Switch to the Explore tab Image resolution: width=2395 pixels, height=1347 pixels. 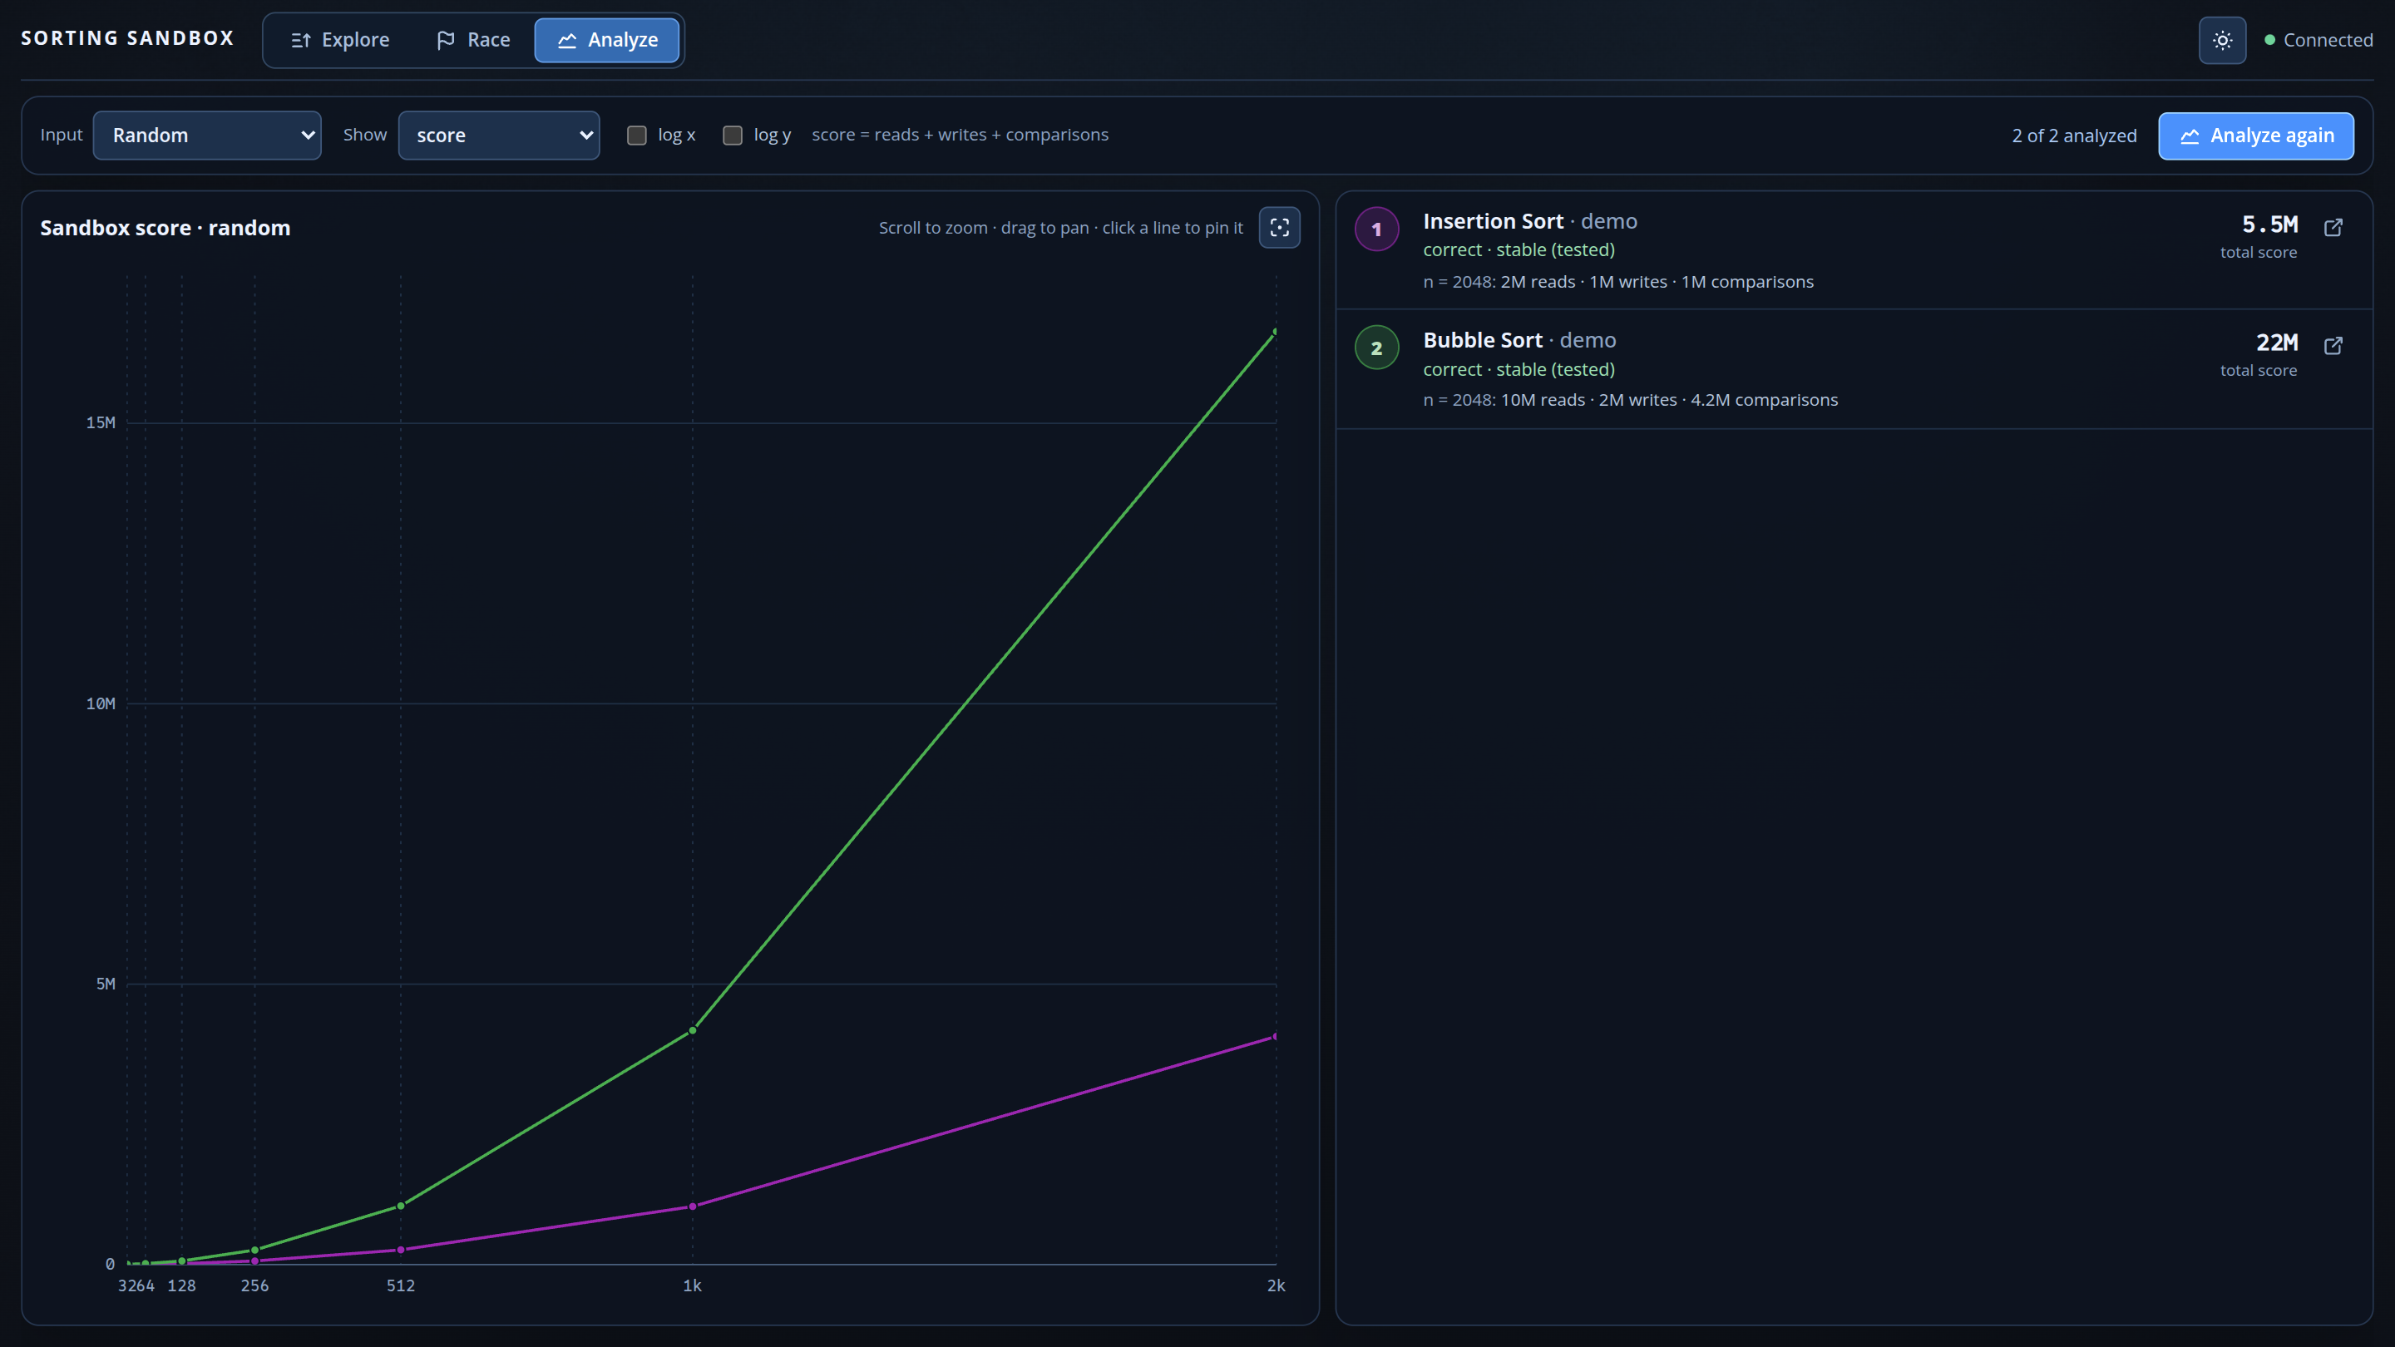click(340, 40)
